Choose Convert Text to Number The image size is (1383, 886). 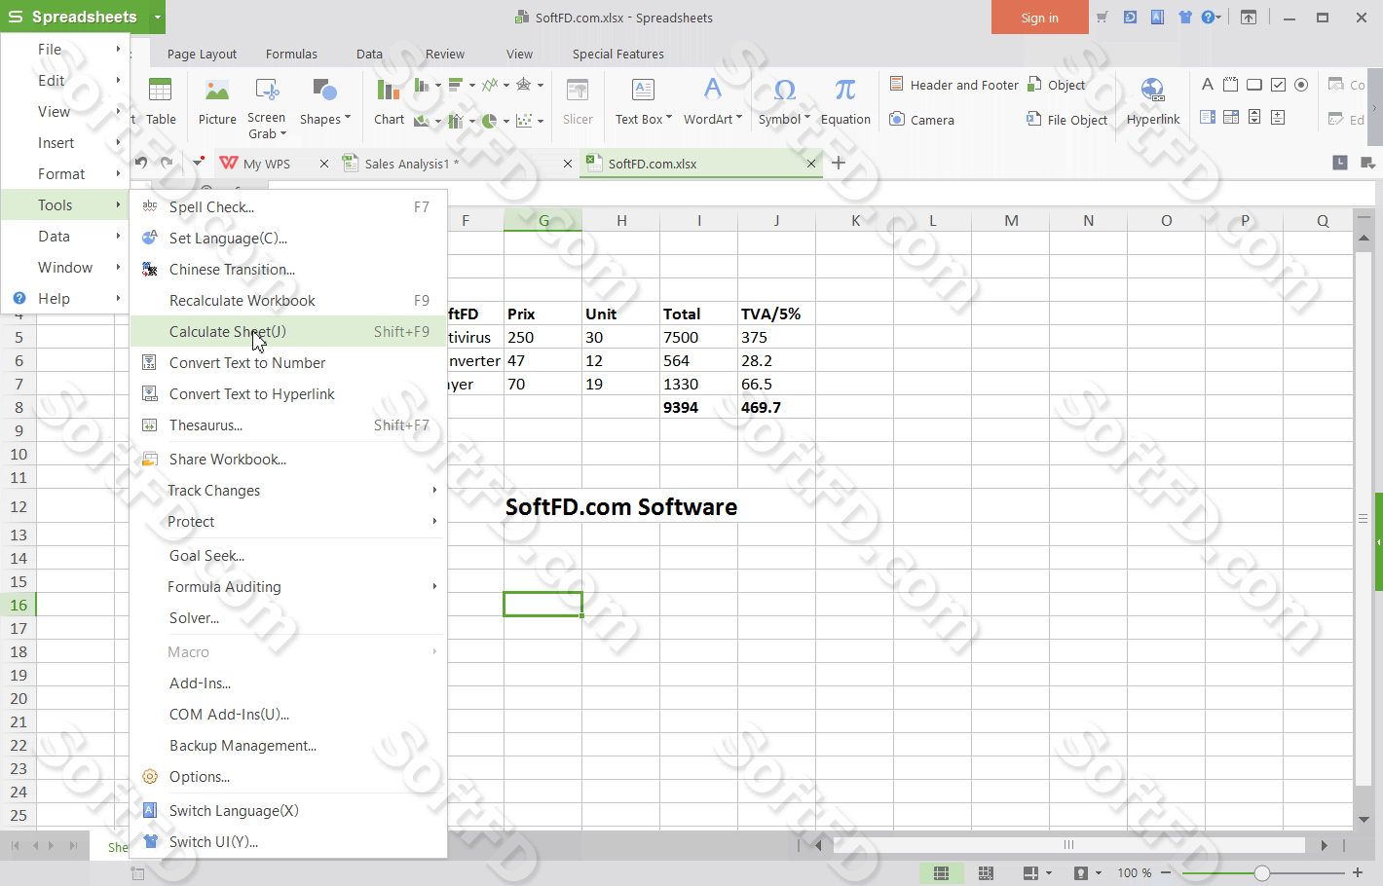point(288,362)
